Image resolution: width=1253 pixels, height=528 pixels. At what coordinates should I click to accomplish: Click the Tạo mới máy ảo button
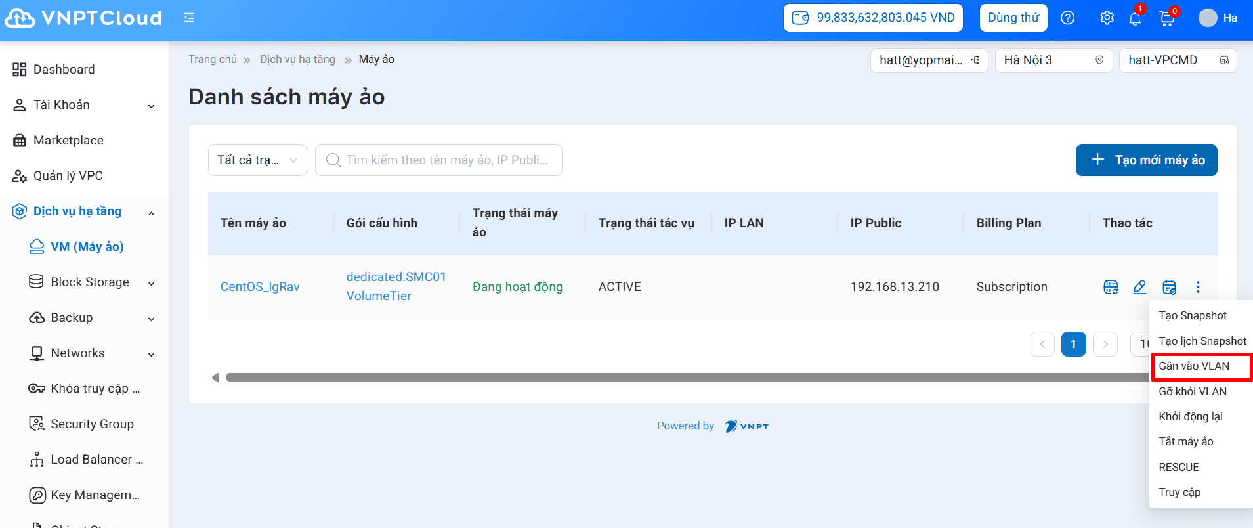[x=1146, y=160]
